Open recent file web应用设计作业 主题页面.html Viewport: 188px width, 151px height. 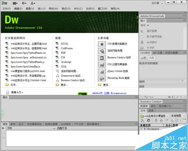29,44
